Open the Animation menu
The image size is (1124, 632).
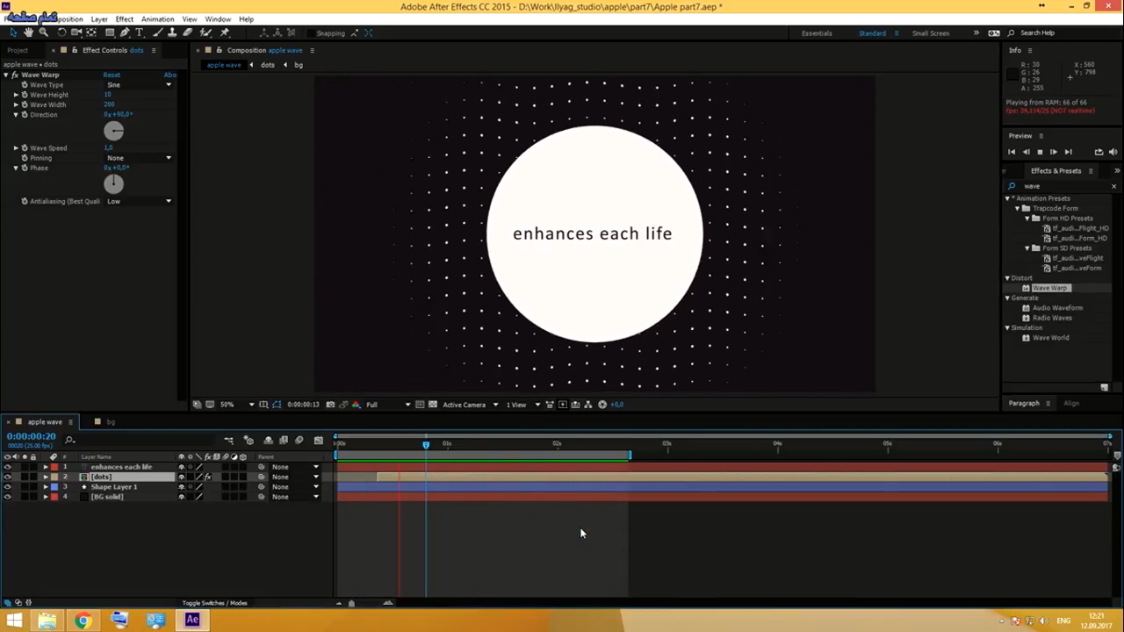(158, 19)
